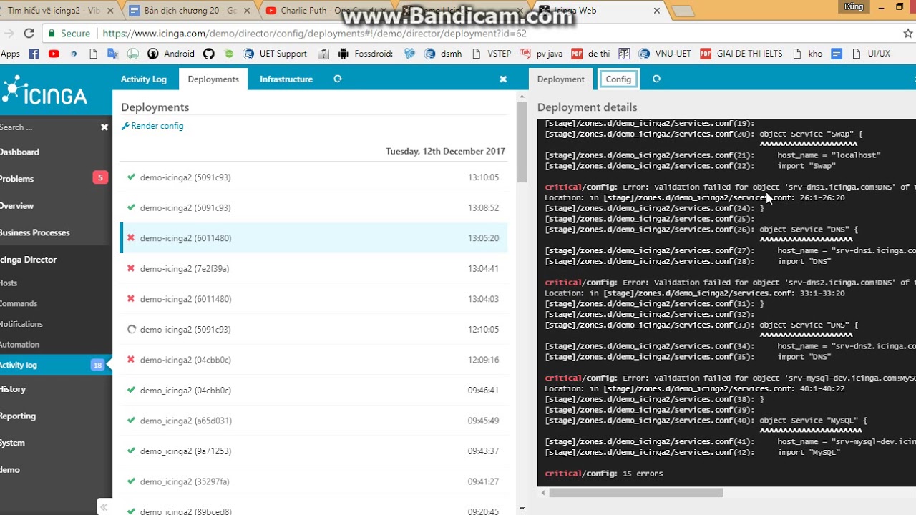Open the UET Support bookmark
Image resolution: width=916 pixels, height=515 pixels.
276,54
